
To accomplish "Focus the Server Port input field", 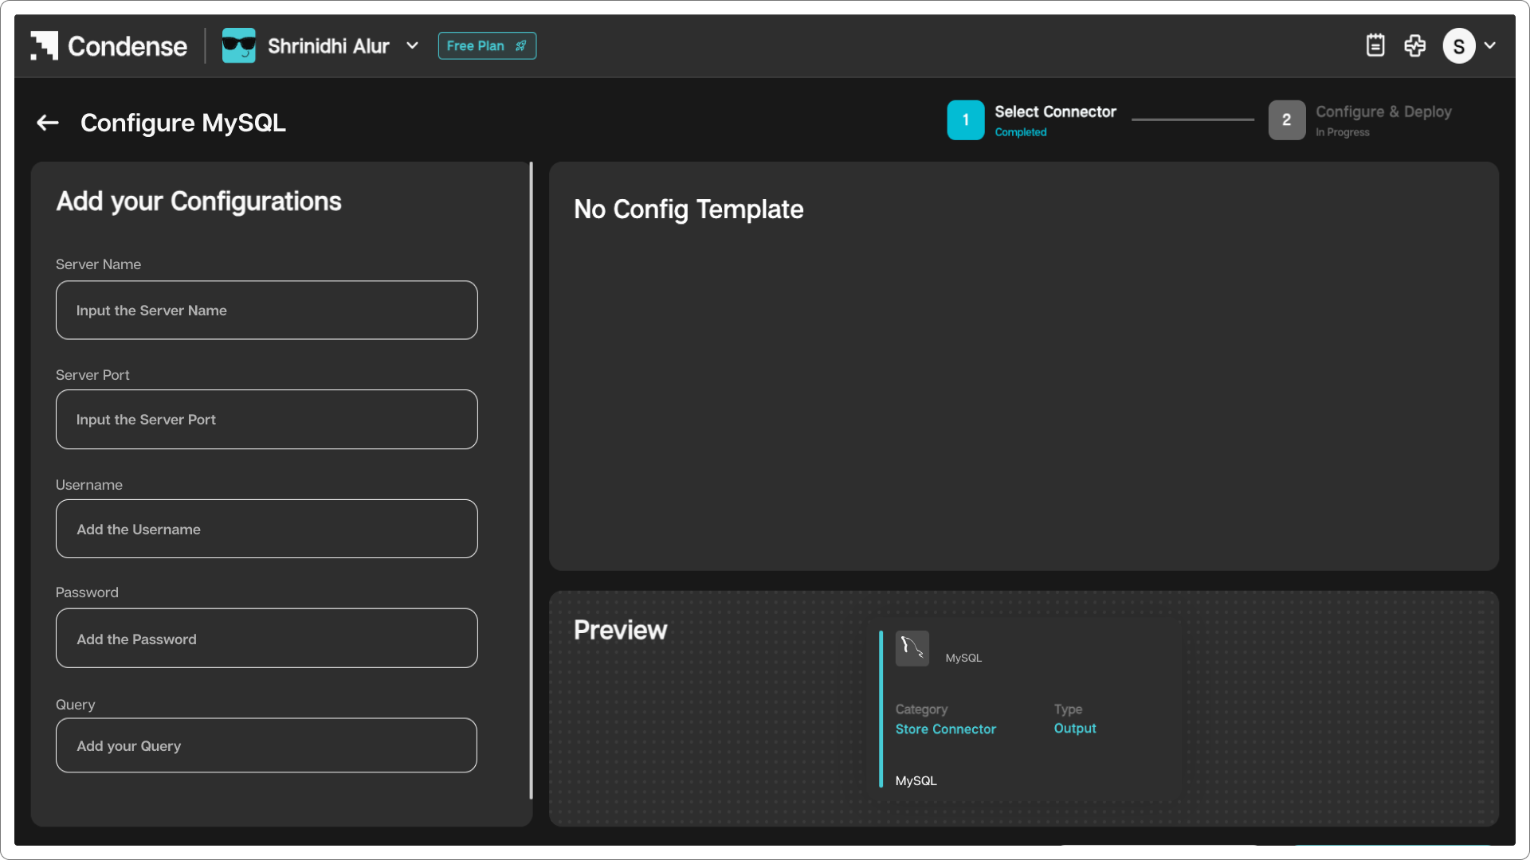I will pos(267,419).
